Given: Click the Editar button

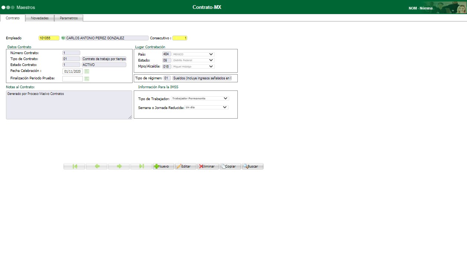Looking at the screenshot, I should coord(186,166).
